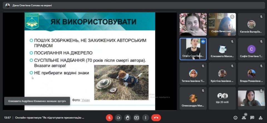Raise hand in the meeting
Image resolution: width=267 pixels, height=123 pixels.
[128, 117]
